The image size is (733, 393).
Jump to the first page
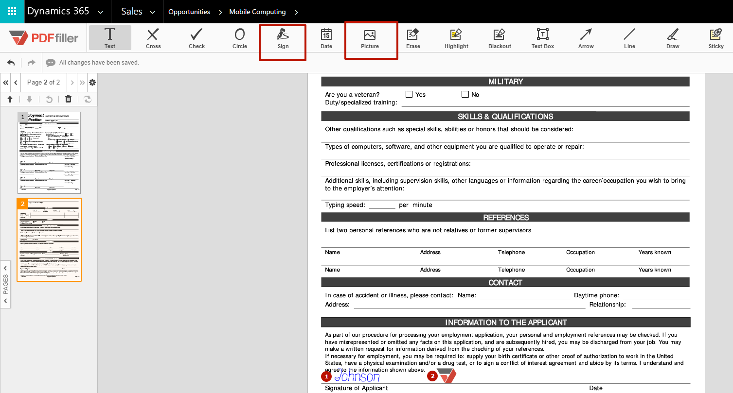(5, 83)
